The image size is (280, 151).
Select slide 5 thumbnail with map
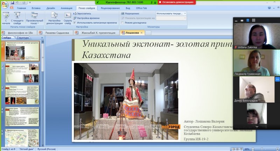(22, 138)
